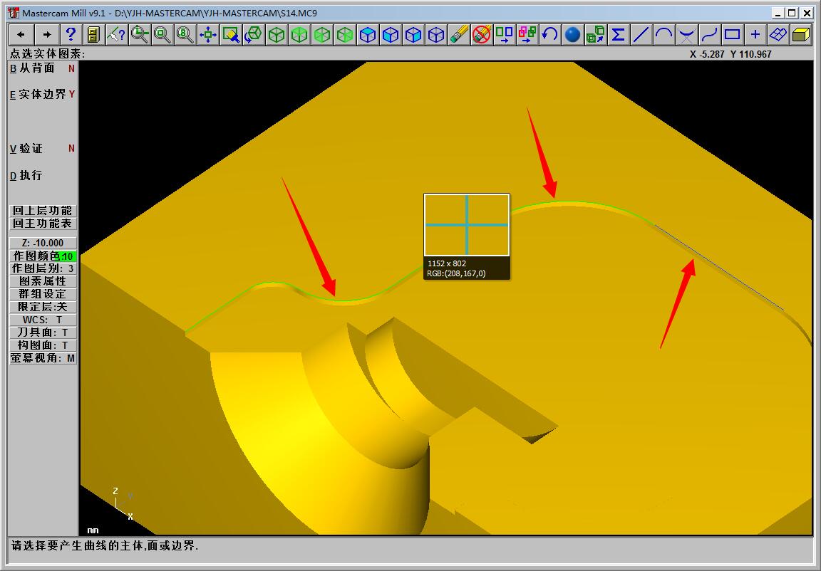Screen dimensions: 821x571
Task: Choose 执行 menu item
Action: pyautogui.click(x=26, y=176)
